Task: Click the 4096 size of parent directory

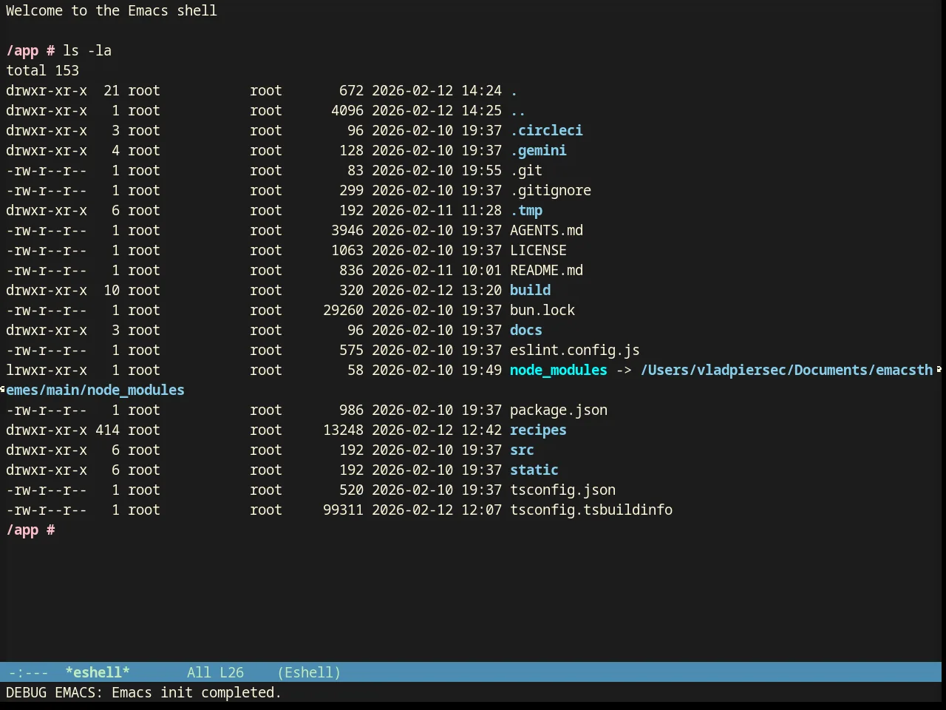Action: (347, 110)
